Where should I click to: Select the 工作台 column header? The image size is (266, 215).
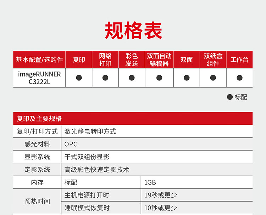click(x=239, y=60)
